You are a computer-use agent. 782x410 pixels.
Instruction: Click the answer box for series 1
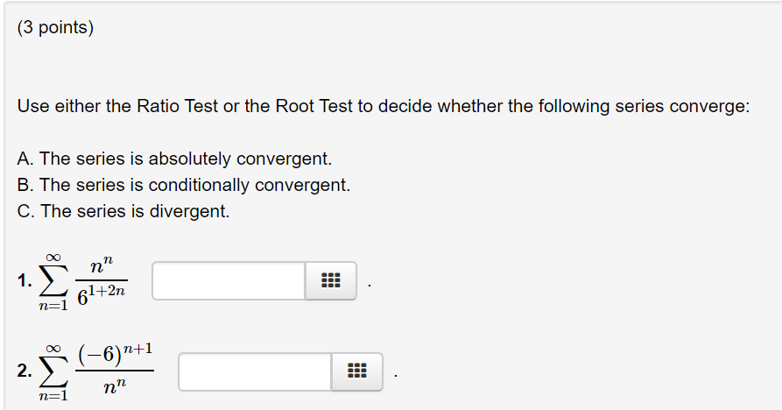coord(229,281)
